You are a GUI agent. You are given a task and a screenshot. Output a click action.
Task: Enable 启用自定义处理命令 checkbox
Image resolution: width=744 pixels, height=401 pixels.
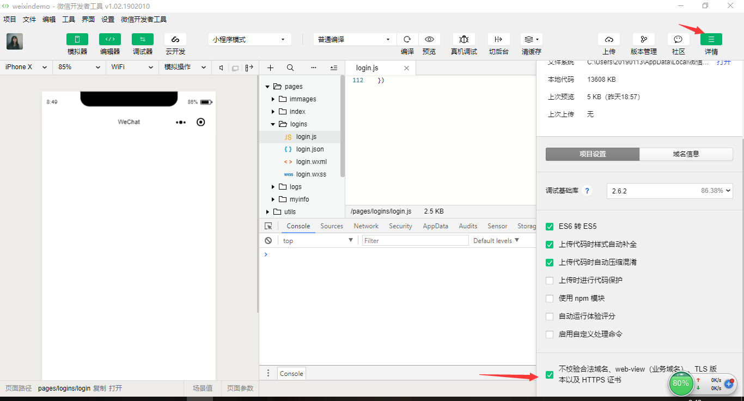[550, 335]
